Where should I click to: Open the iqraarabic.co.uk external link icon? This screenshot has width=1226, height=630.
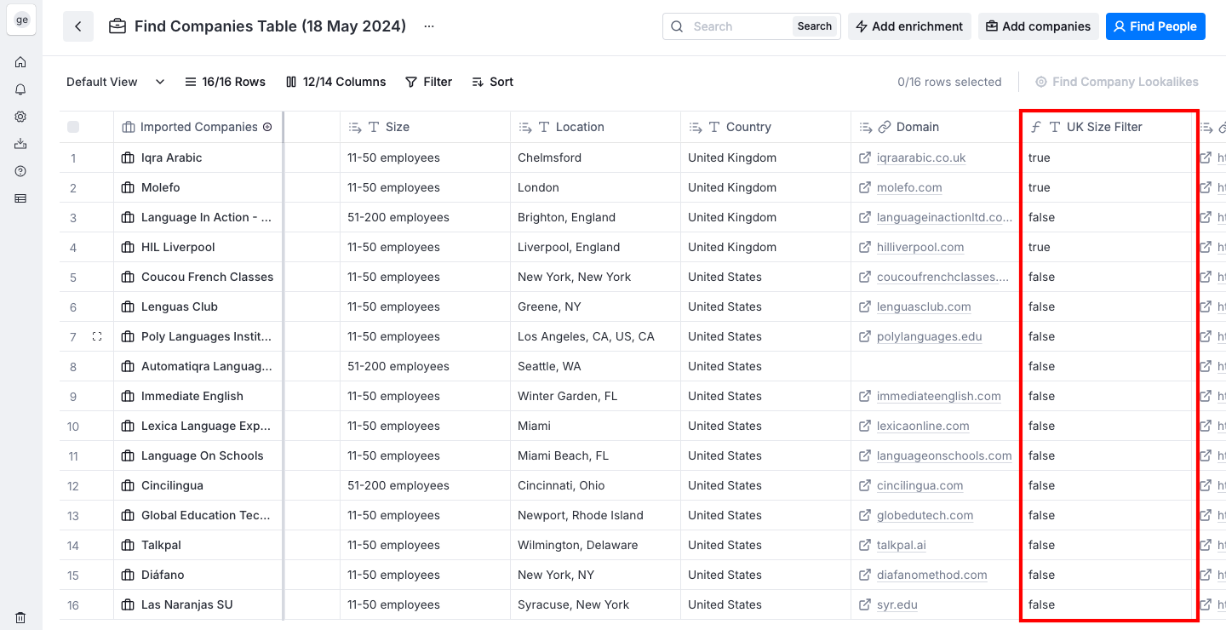click(x=865, y=157)
